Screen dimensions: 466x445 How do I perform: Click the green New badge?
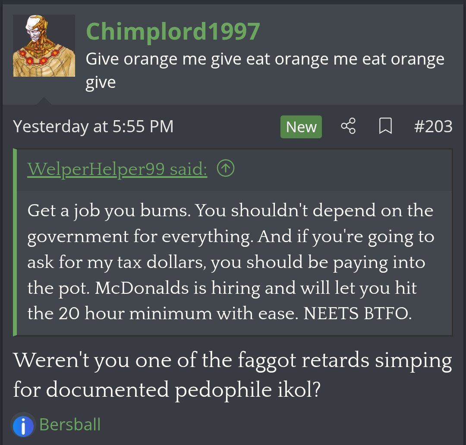coord(301,127)
